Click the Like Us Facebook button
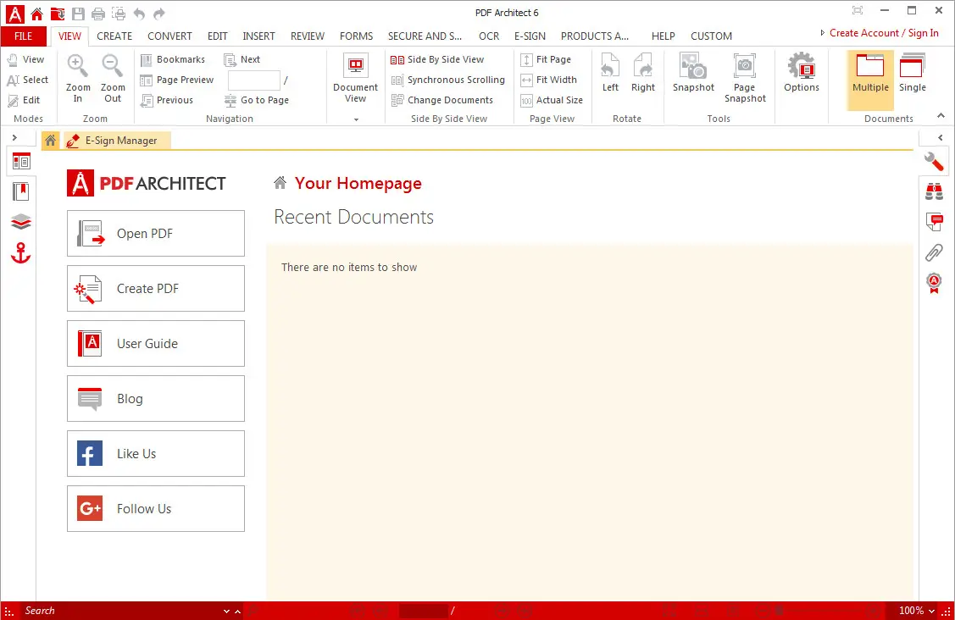 tap(156, 454)
